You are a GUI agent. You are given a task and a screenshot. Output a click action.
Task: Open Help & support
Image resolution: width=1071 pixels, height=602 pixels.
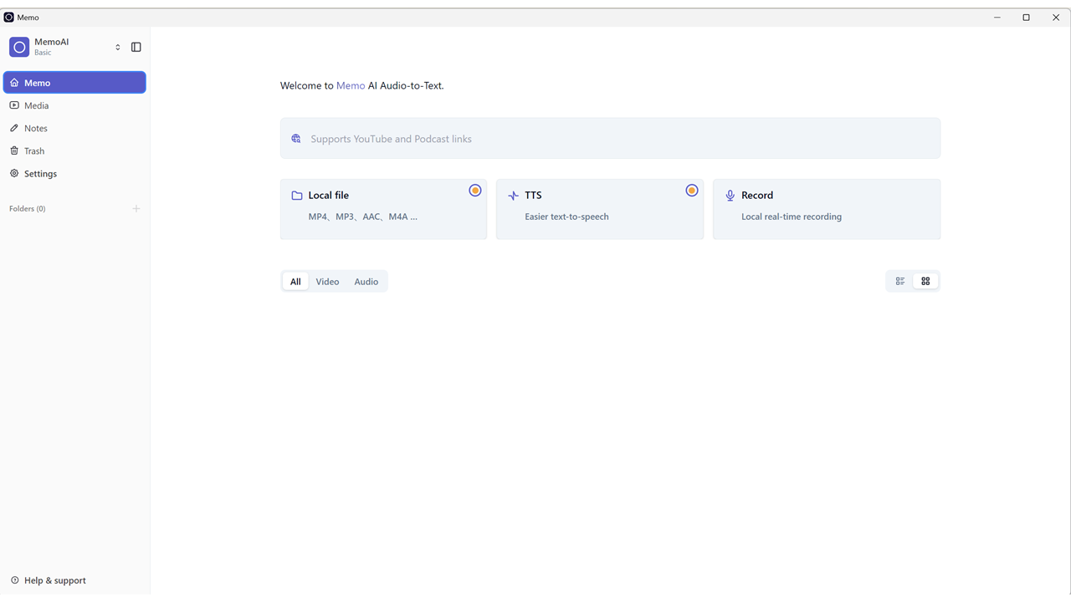[x=54, y=580]
